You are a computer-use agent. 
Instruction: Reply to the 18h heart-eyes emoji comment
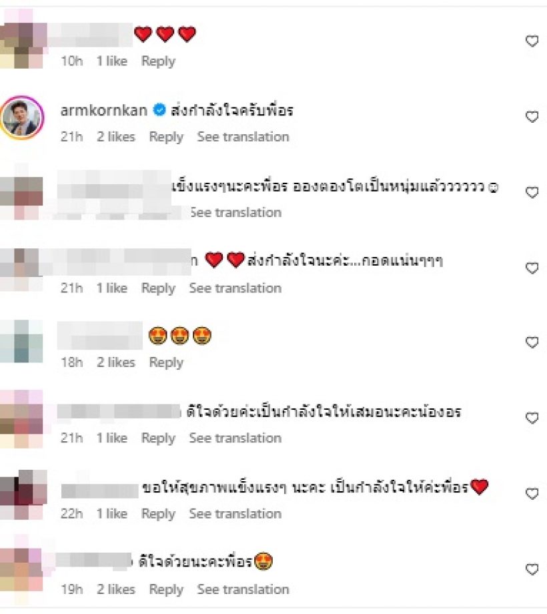point(166,362)
